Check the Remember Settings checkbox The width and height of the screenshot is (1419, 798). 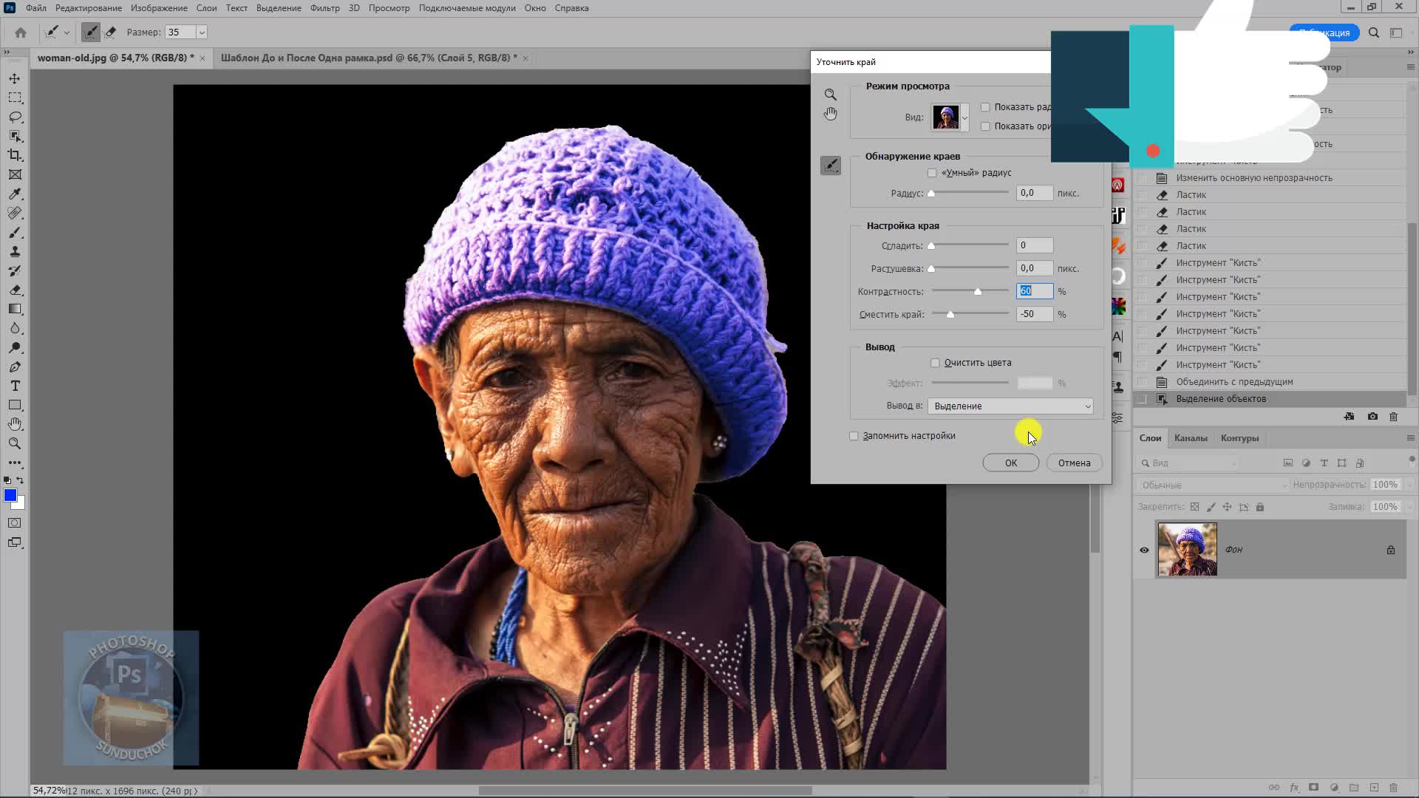click(x=854, y=436)
